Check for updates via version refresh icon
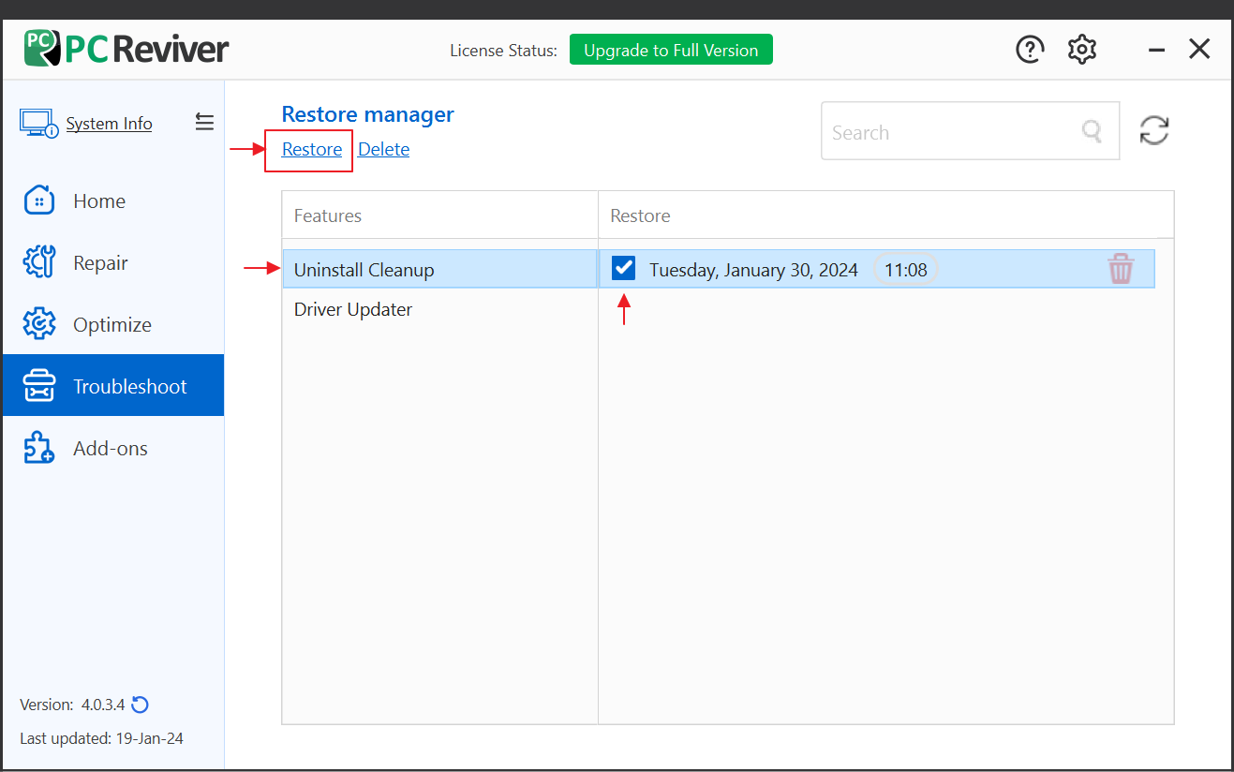Viewport: 1234px width, 772px height. [x=141, y=705]
